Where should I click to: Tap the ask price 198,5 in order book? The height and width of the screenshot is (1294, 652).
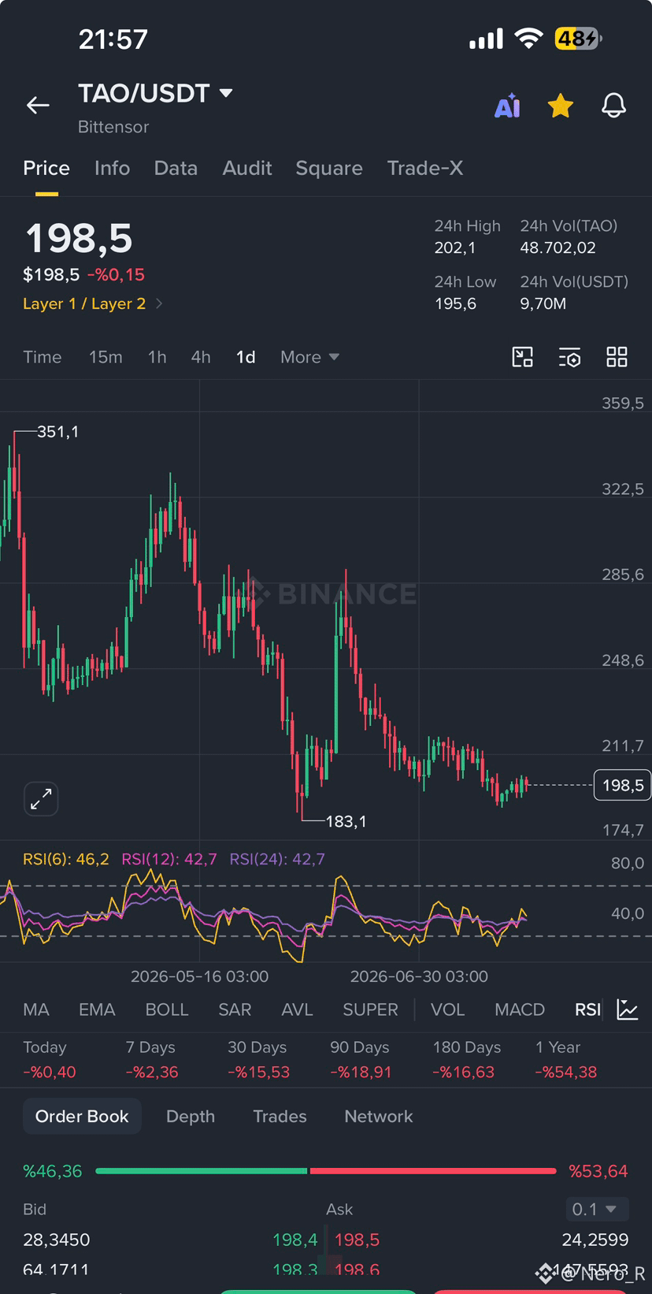357,1240
